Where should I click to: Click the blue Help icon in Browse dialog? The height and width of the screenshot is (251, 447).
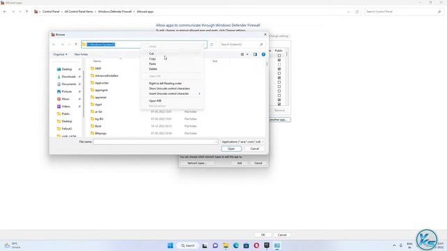(263, 54)
